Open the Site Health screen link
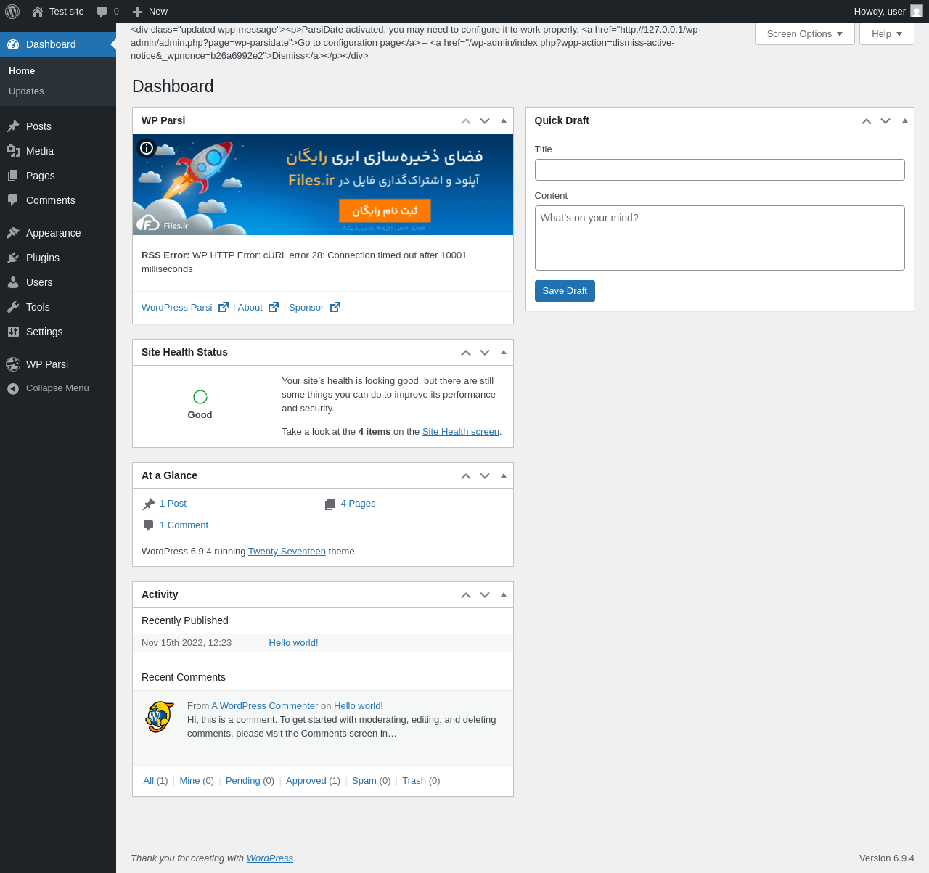 (x=461, y=432)
